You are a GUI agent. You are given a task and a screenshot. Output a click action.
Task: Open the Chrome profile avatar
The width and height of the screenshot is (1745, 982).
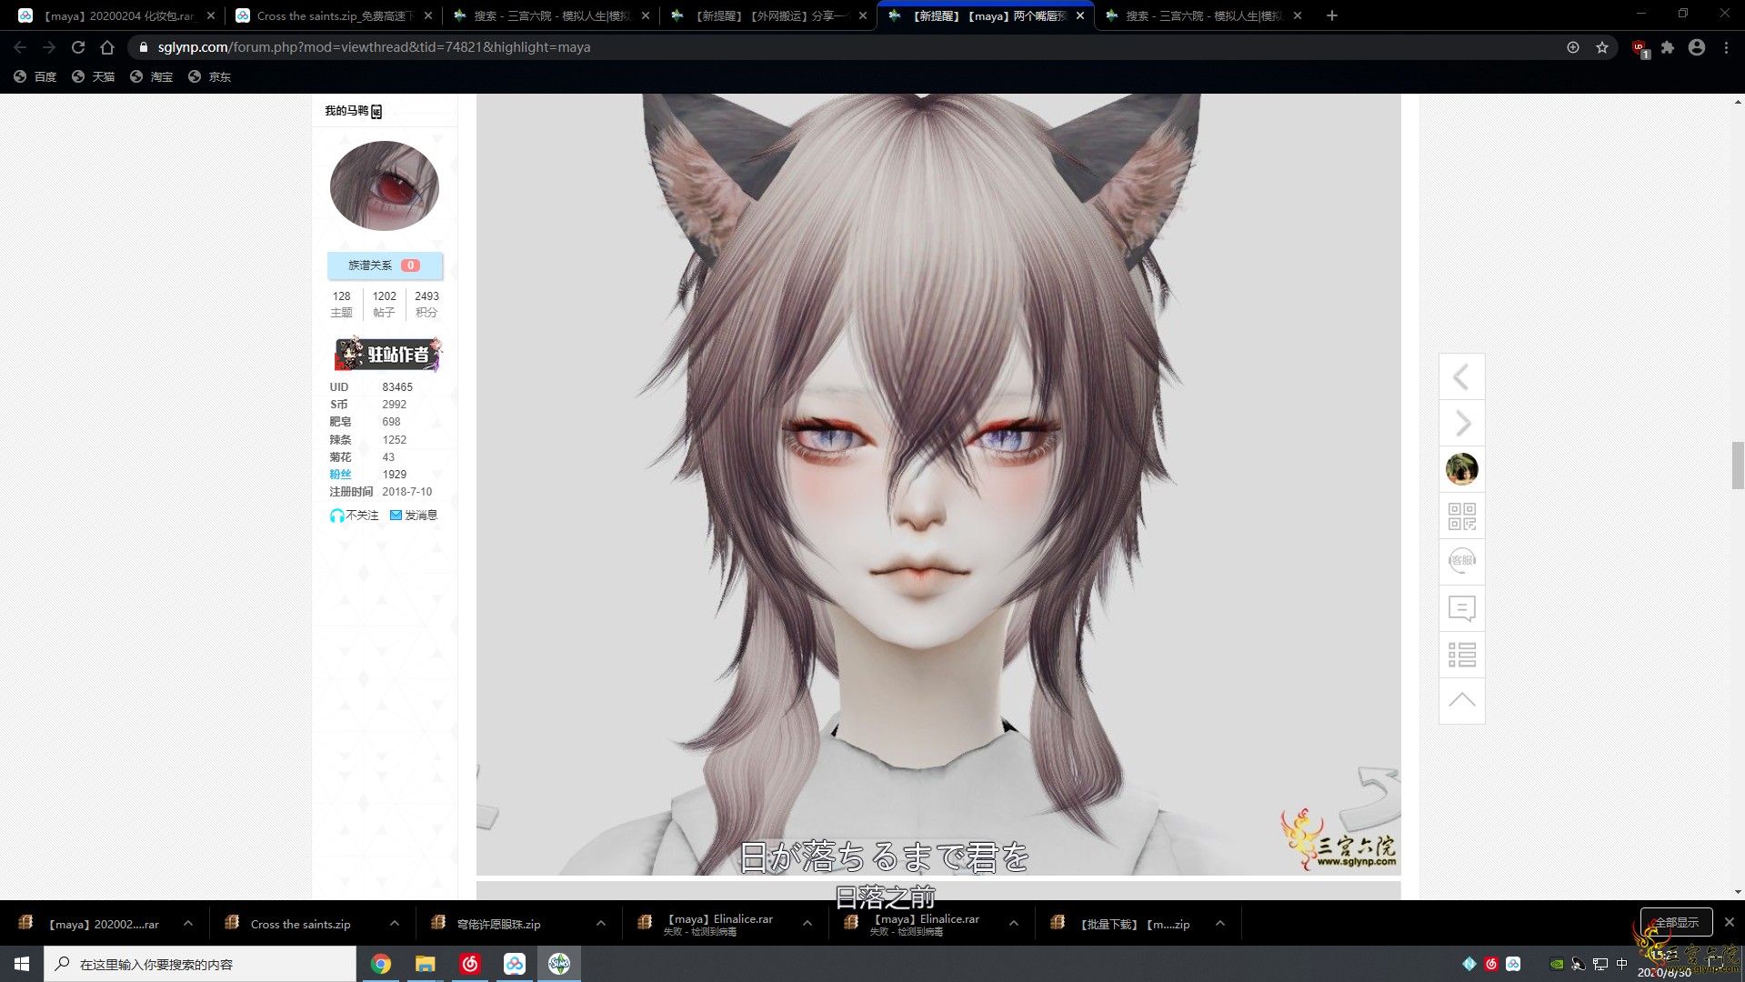pos(1697,47)
